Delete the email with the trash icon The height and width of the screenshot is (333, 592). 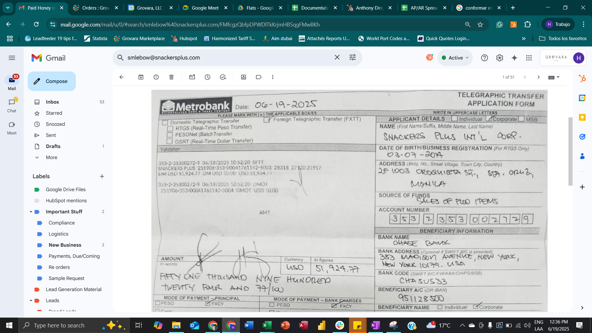(x=171, y=77)
